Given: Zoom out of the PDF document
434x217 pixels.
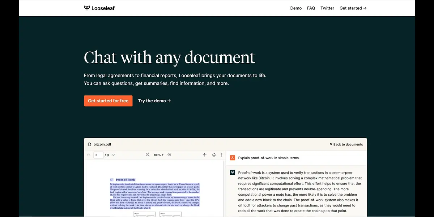Looking at the screenshot, I should coord(148,155).
